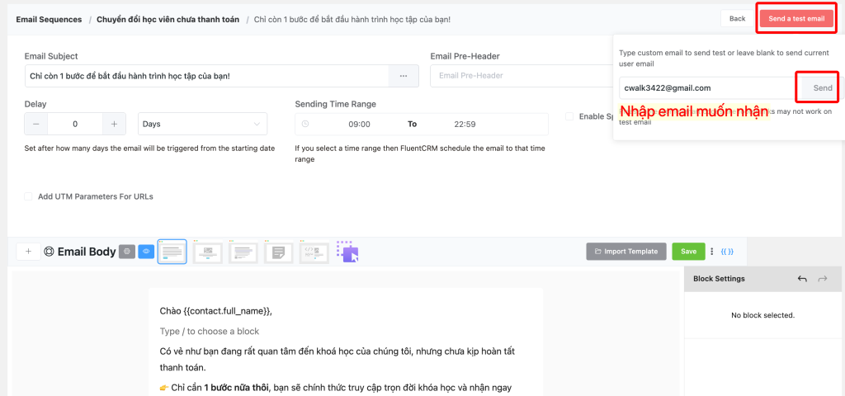Click the undo arrow in Block Settings

coord(802,280)
